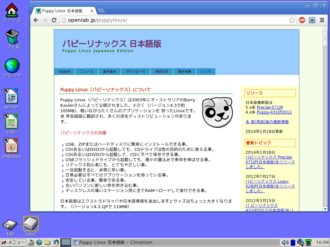Screen dimensions: 330x247
Task: Open the English navigation tab
Action: [64, 71]
